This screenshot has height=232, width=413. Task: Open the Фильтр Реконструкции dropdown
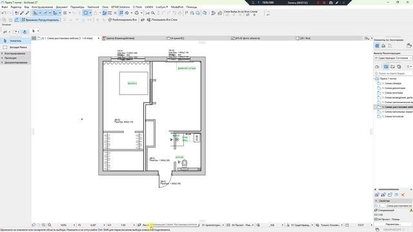click(x=393, y=58)
